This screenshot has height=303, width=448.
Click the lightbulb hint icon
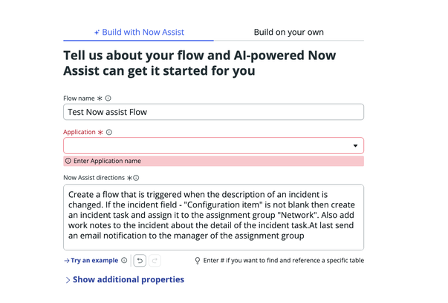click(x=198, y=261)
